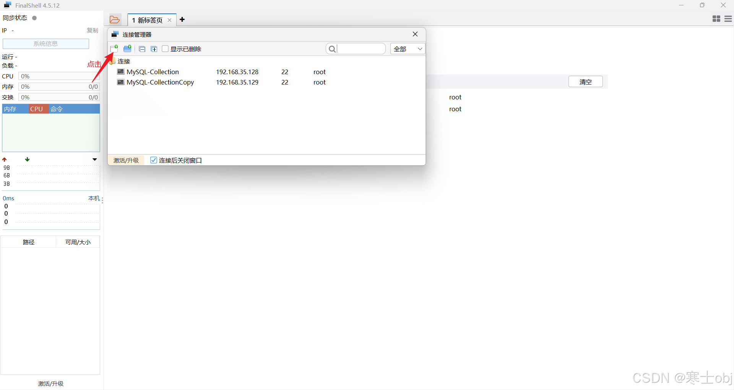The height and width of the screenshot is (390, 734).
Task: Click the 可用/大小 column header
Action: pyautogui.click(x=78, y=242)
